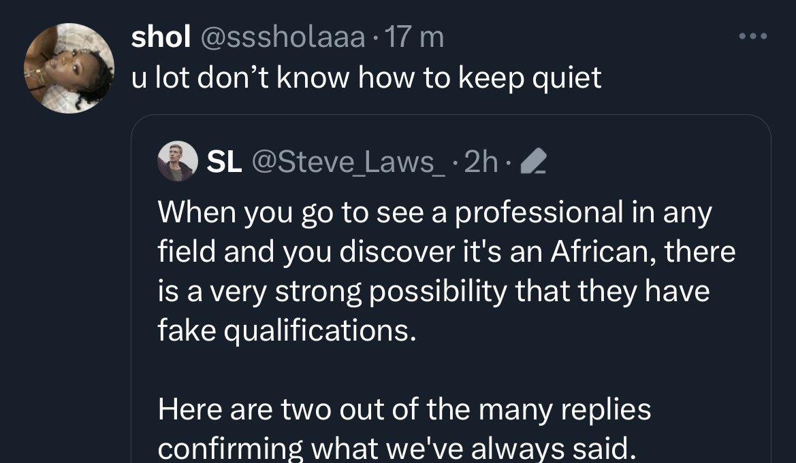Click "Here are two out of the many replies"
This screenshot has height=463, width=796.
coord(404,409)
